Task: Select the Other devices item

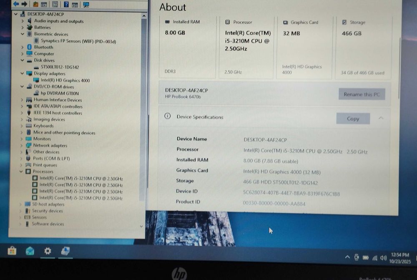Action: pyautogui.click(x=46, y=152)
